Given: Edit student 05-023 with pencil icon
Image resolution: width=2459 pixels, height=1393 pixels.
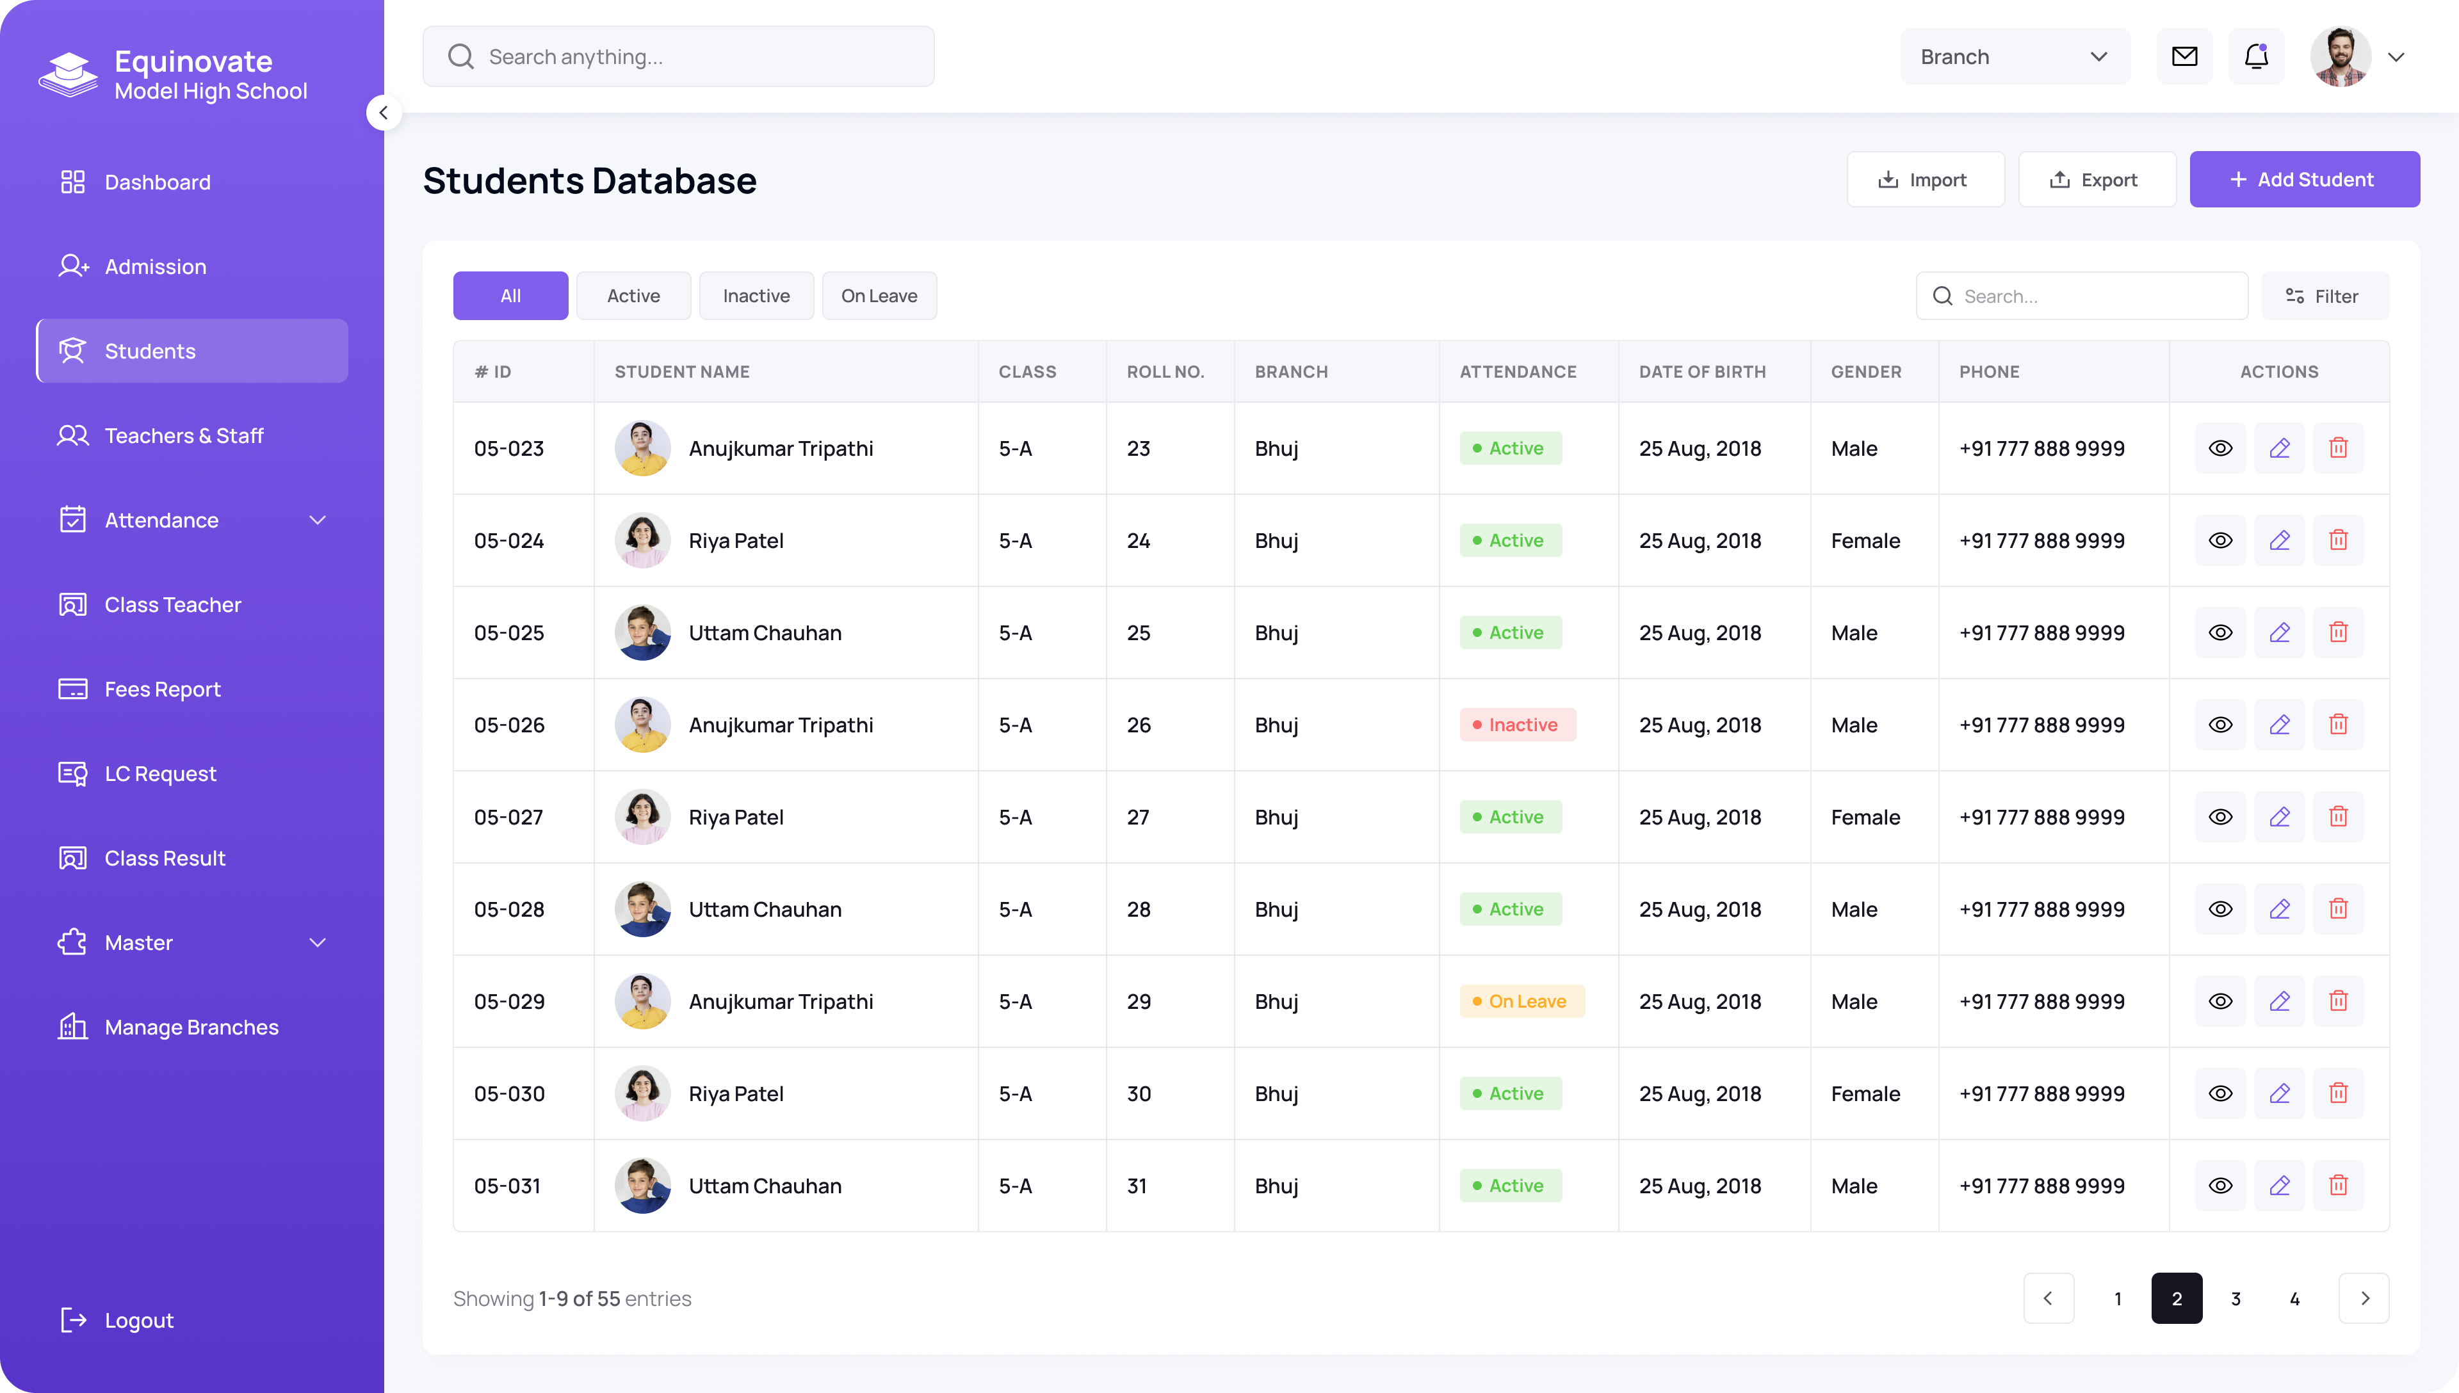Looking at the screenshot, I should click(2279, 447).
